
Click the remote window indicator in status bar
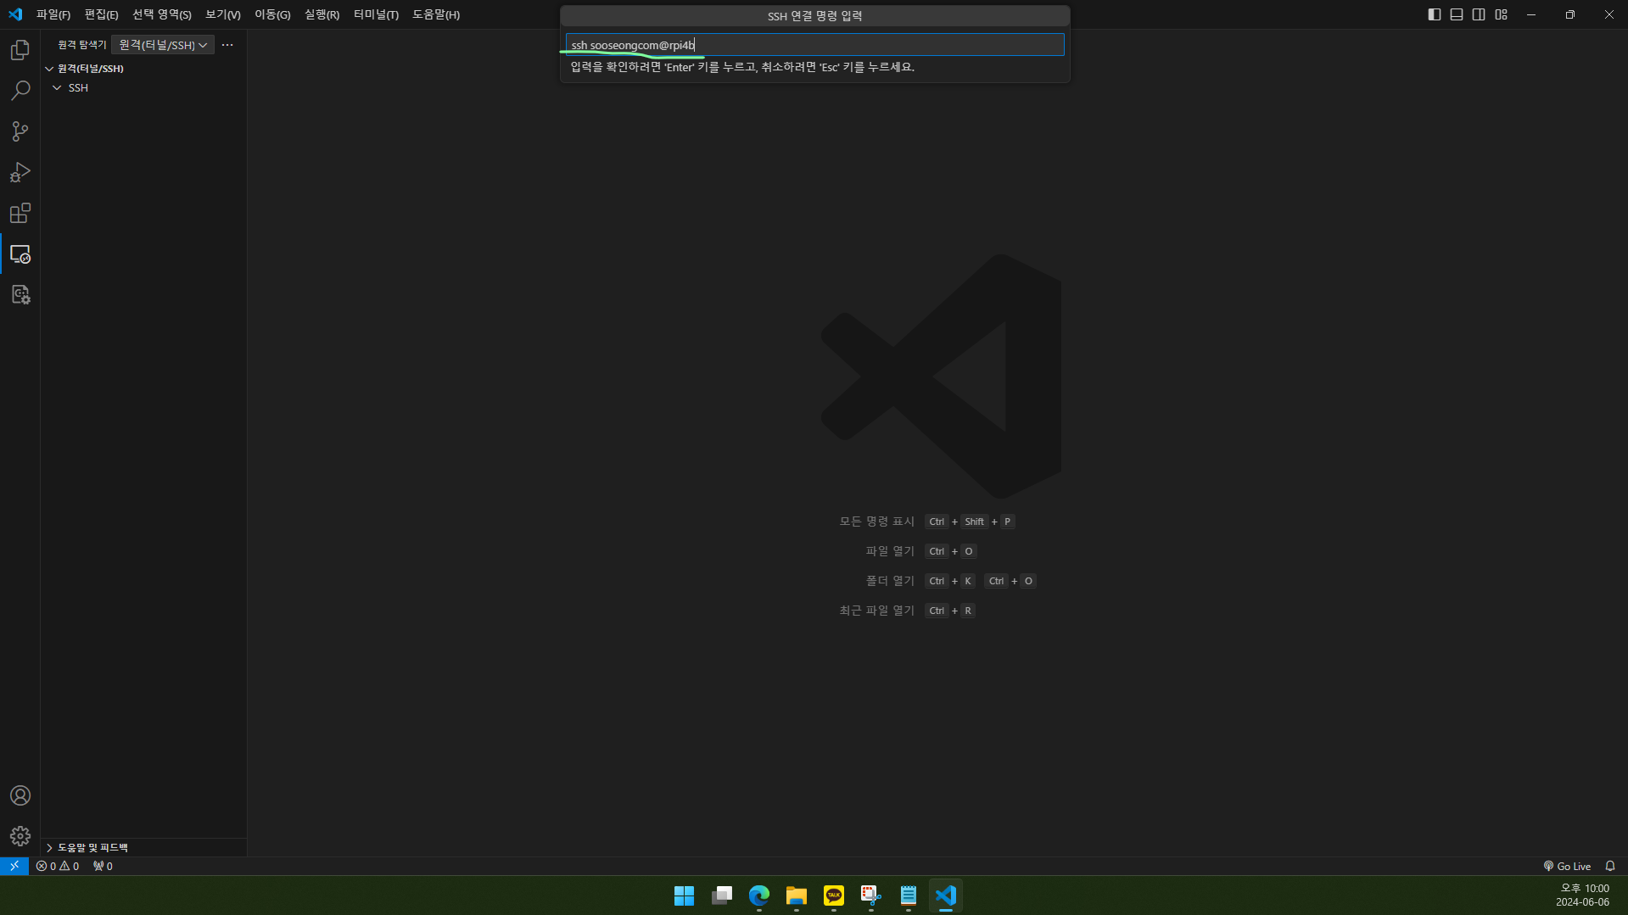14,866
